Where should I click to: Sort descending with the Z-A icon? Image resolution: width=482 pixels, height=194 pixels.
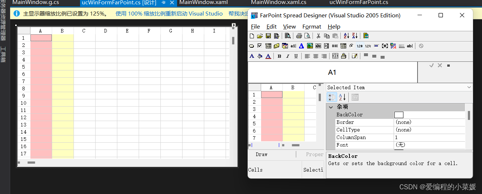tap(355, 36)
